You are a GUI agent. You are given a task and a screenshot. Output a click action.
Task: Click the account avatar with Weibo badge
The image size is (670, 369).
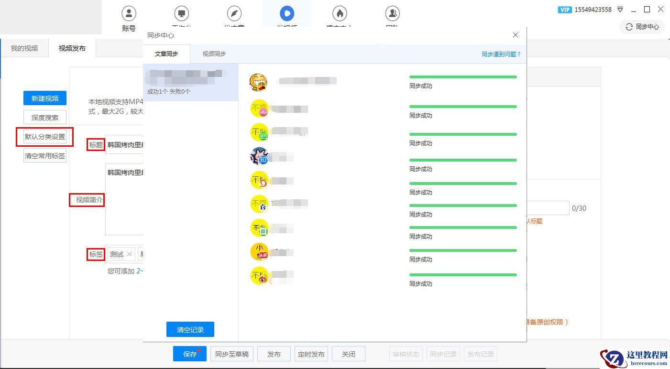tap(260, 276)
